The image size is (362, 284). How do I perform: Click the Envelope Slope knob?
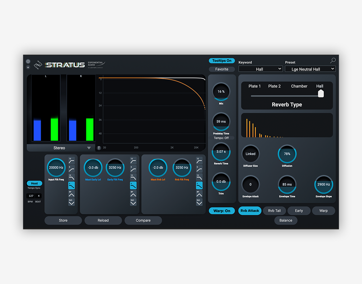click(323, 184)
